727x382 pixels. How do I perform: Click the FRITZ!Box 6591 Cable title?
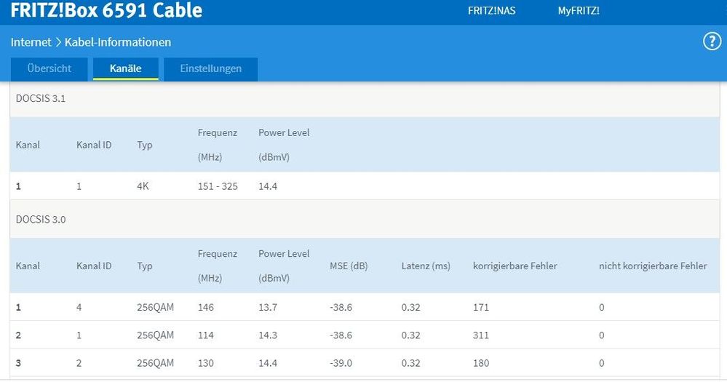click(x=106, y=9)
